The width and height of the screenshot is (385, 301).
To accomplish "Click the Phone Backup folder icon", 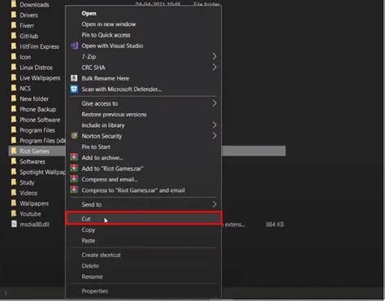I will pyautogui.click(x=14, y=109).
